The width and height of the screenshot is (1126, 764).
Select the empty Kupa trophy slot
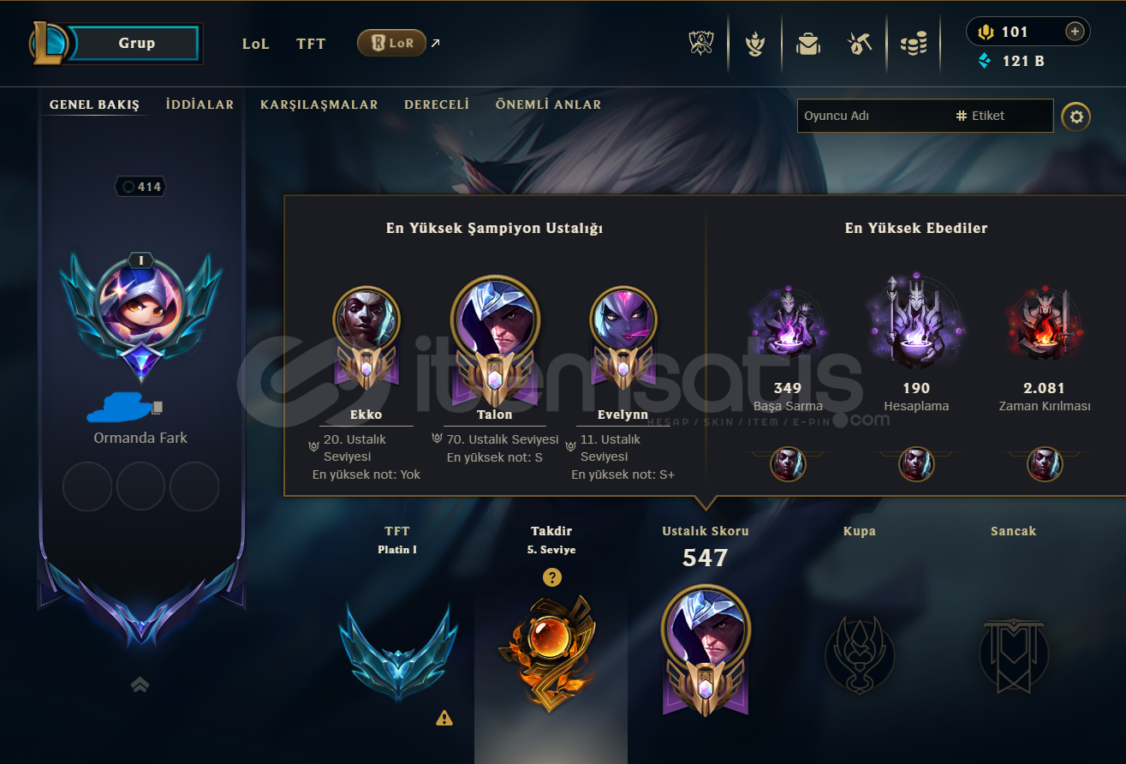860,656
